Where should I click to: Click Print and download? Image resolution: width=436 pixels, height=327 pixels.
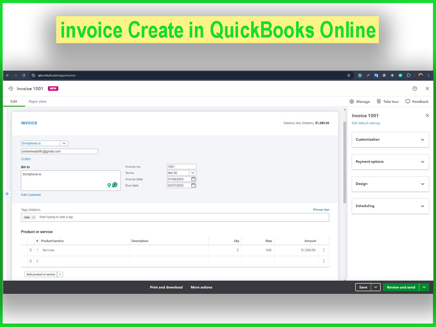click(x=166, y=287)
